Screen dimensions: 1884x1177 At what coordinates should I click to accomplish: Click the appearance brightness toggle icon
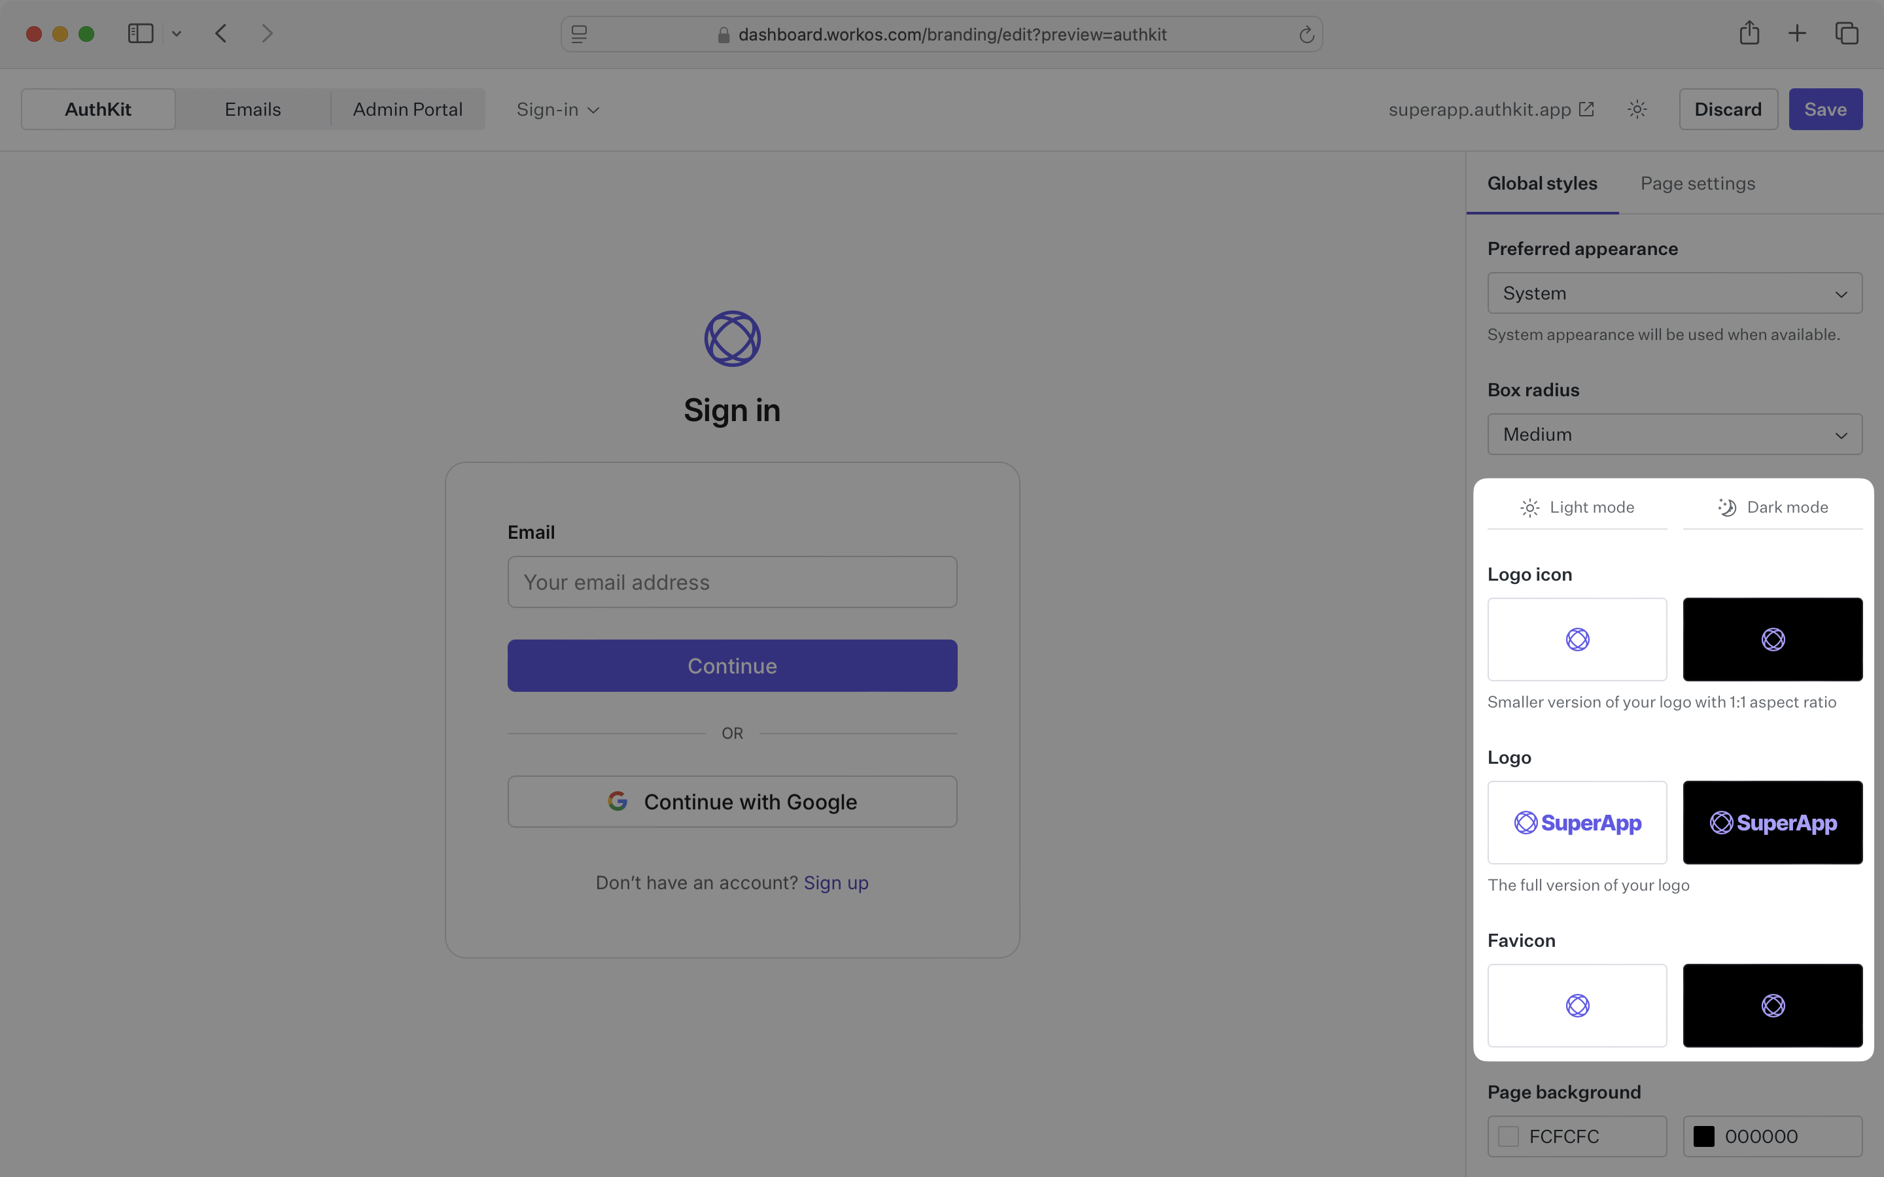point(1637,109)
